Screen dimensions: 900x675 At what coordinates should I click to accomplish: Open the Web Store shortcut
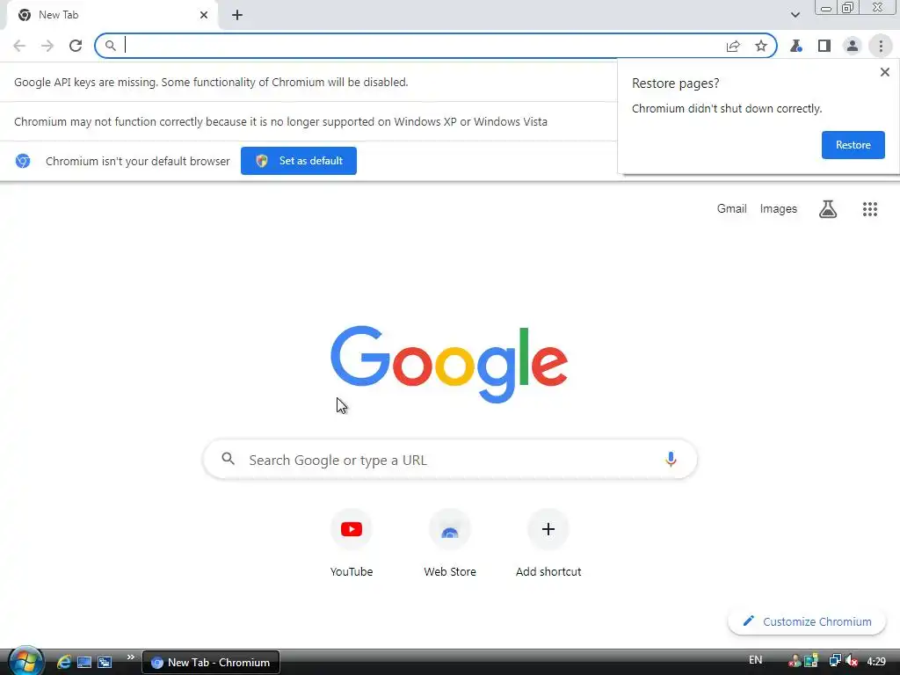pyautogui.click(x=450, y=543)
